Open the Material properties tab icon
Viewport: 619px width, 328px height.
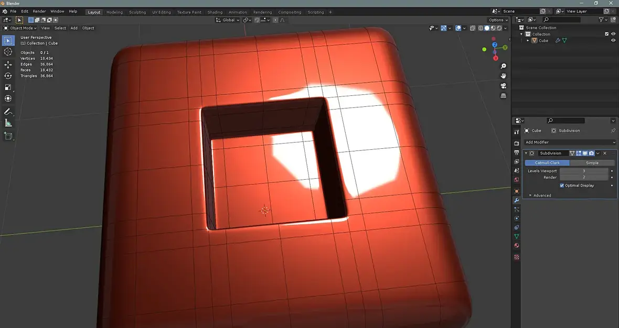[517, 246]
